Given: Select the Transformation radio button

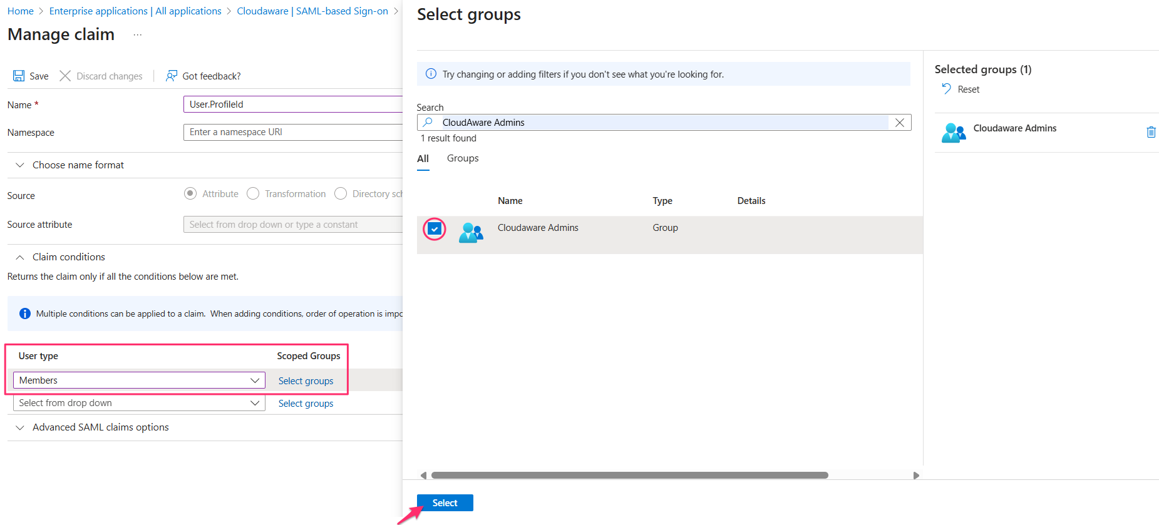Looking at the screenshot, I should 253,194.
